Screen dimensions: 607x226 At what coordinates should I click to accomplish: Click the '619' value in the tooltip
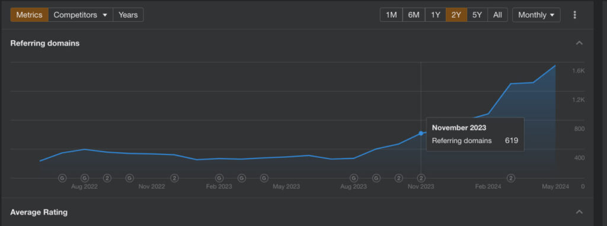[x=512, y=141]
